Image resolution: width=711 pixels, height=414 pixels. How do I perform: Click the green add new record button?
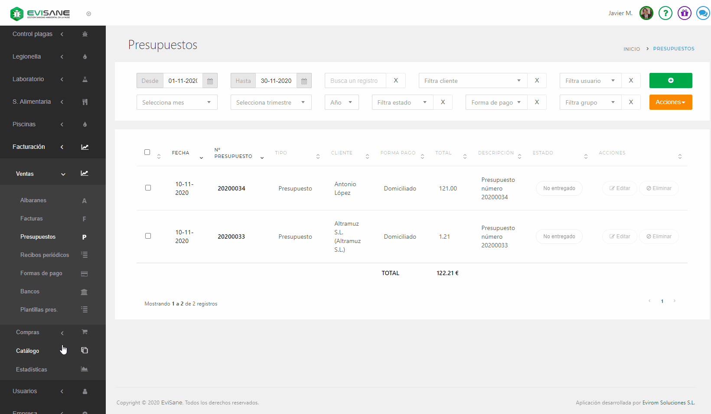(x=670, y=80)
